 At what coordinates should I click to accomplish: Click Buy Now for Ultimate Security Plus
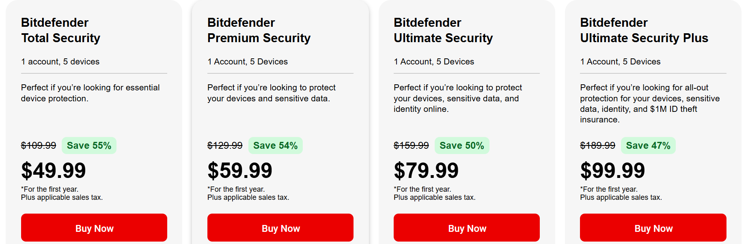653,228
